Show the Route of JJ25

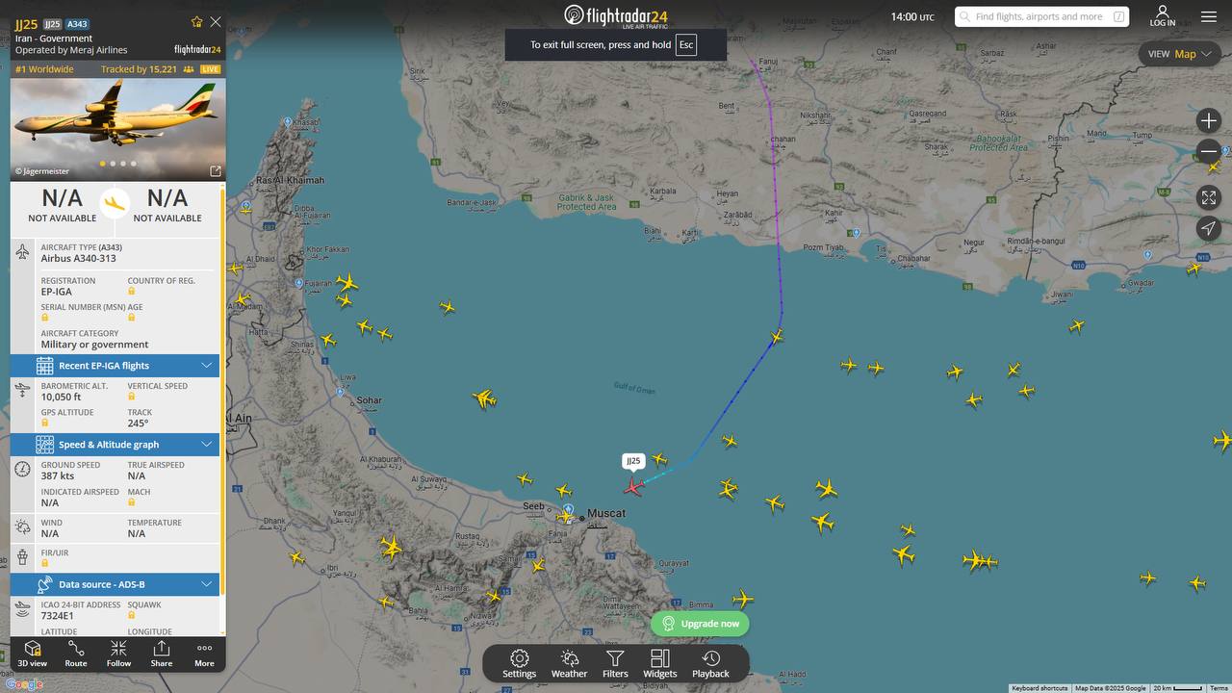click(76, 654)
